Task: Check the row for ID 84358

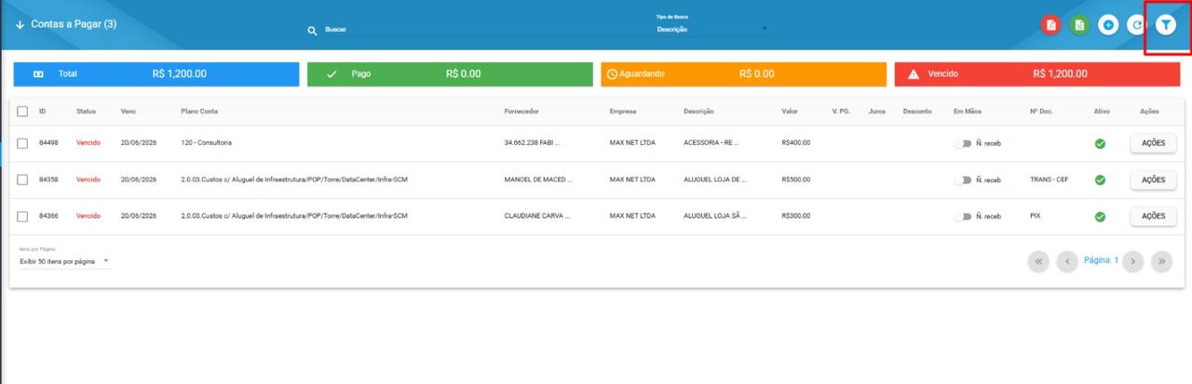Action: click(x=22, y=179)
